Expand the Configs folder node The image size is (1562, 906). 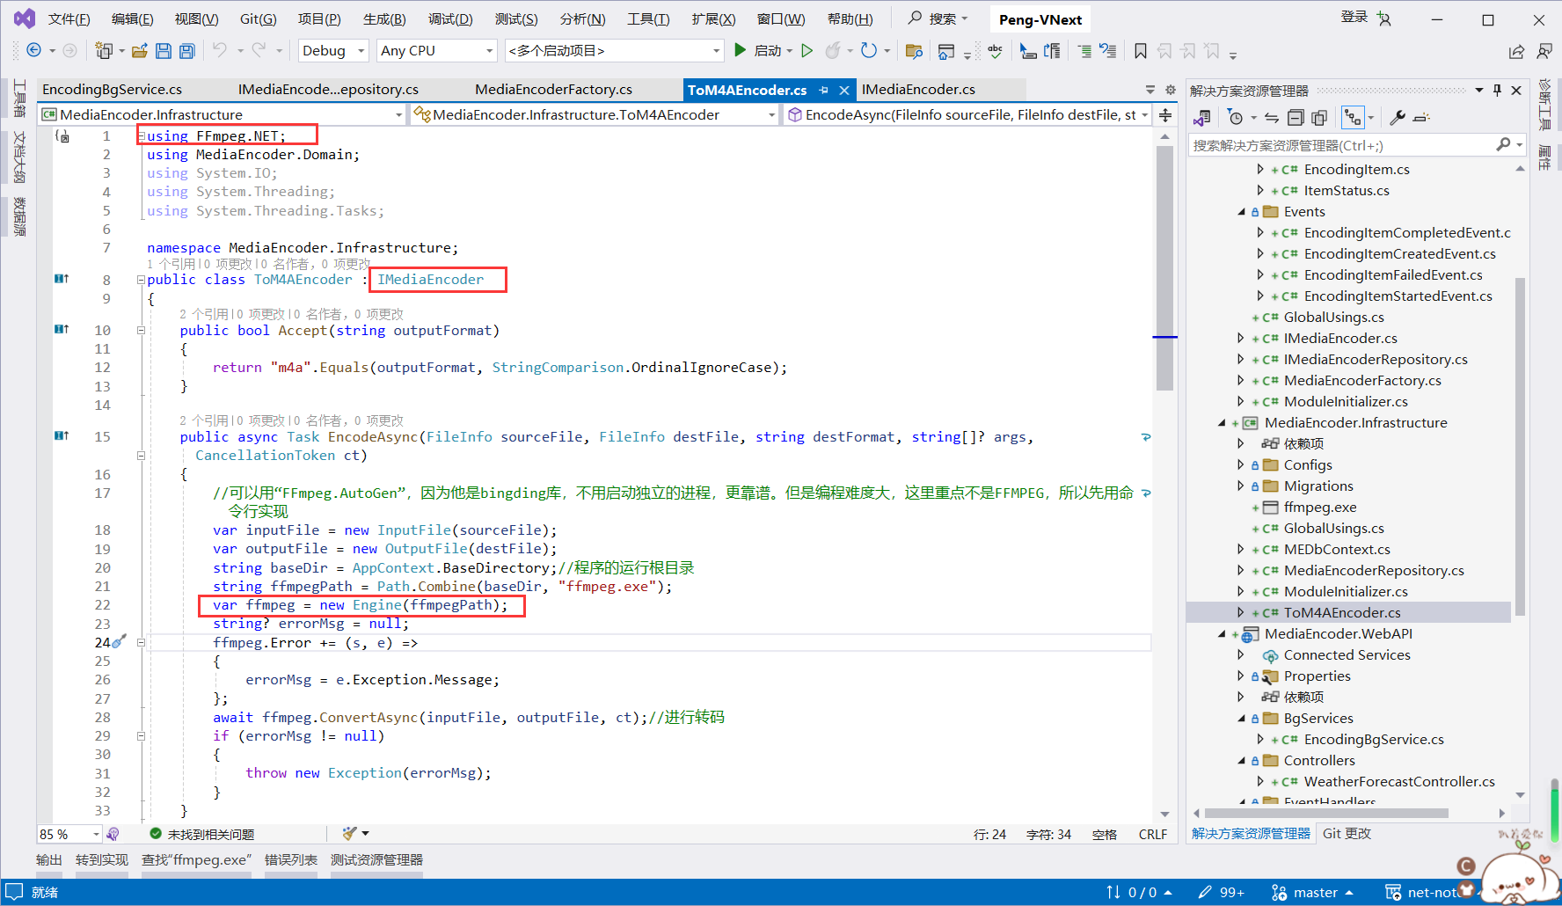point(1241,465)
